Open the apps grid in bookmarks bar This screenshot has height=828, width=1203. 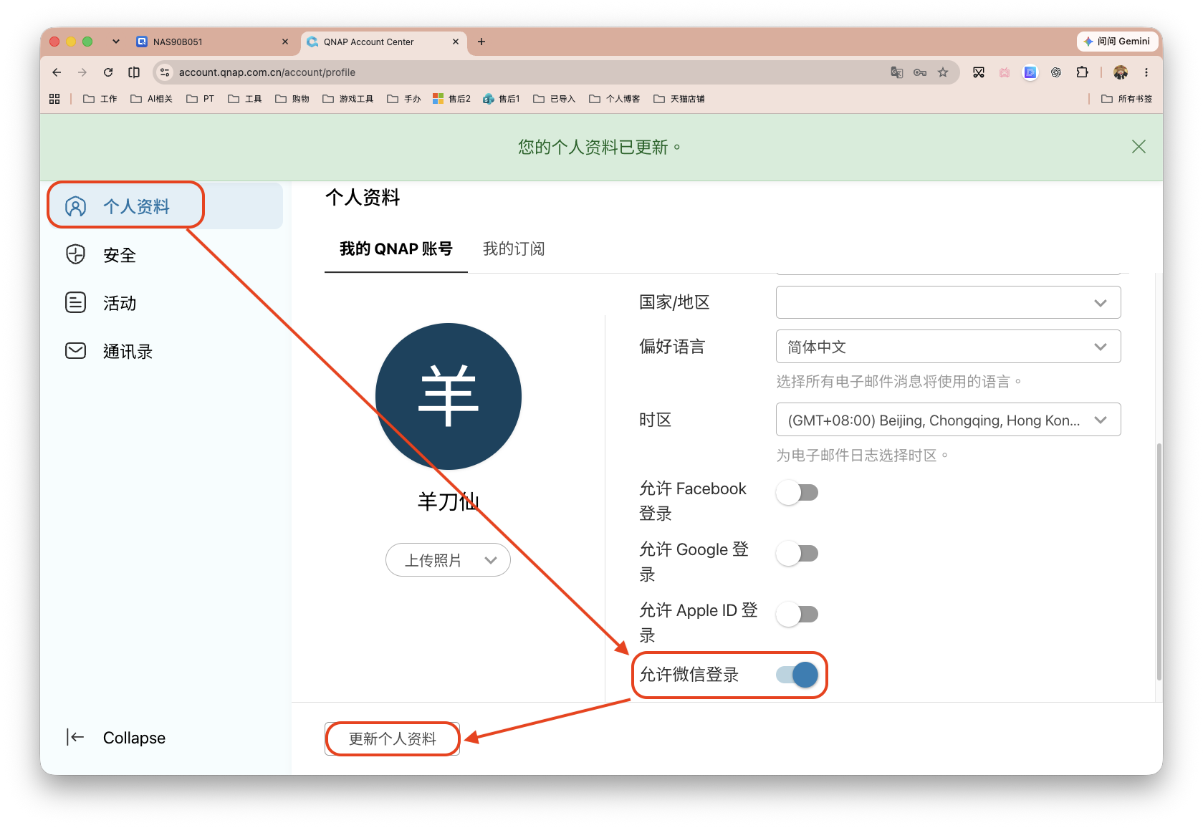click(54, 99)
